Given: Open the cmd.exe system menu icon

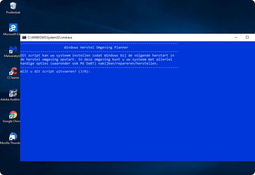Looking at the screenshot, I should point(24,37).
